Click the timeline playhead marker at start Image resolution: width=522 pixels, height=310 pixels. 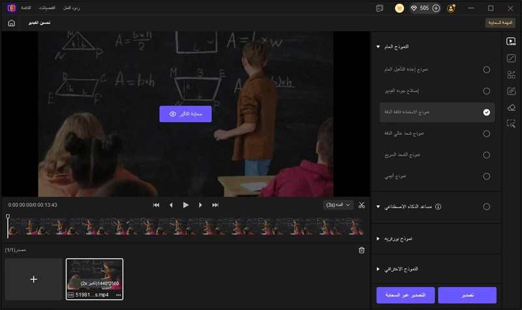8,218
